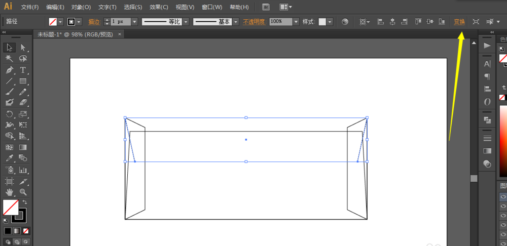Screen dimensions: 507x246
Task: Open the 对象(O) menu
Action: click(81, 7)
